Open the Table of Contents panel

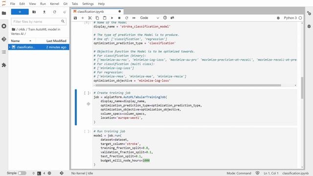coord(4,52)
